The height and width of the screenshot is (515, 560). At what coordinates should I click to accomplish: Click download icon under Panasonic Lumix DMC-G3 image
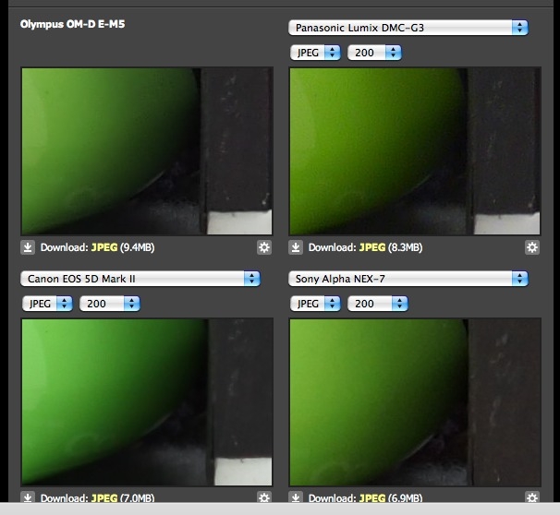pyautogui.click(x=296, y=247)
